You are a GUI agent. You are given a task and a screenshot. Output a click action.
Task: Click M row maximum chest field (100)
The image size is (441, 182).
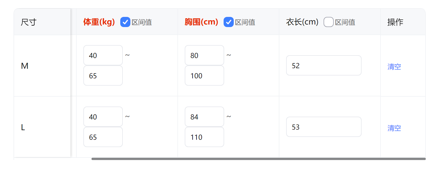tap(204, 76)
